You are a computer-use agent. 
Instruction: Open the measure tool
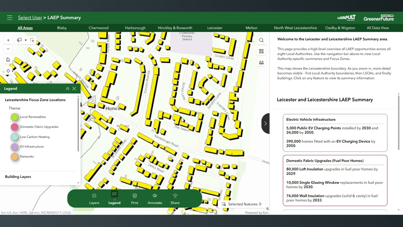[261, 62]
